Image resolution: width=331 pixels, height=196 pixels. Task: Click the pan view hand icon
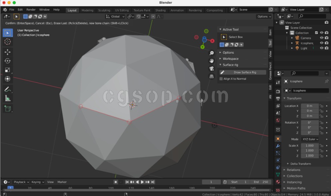[x=211, y=61]
